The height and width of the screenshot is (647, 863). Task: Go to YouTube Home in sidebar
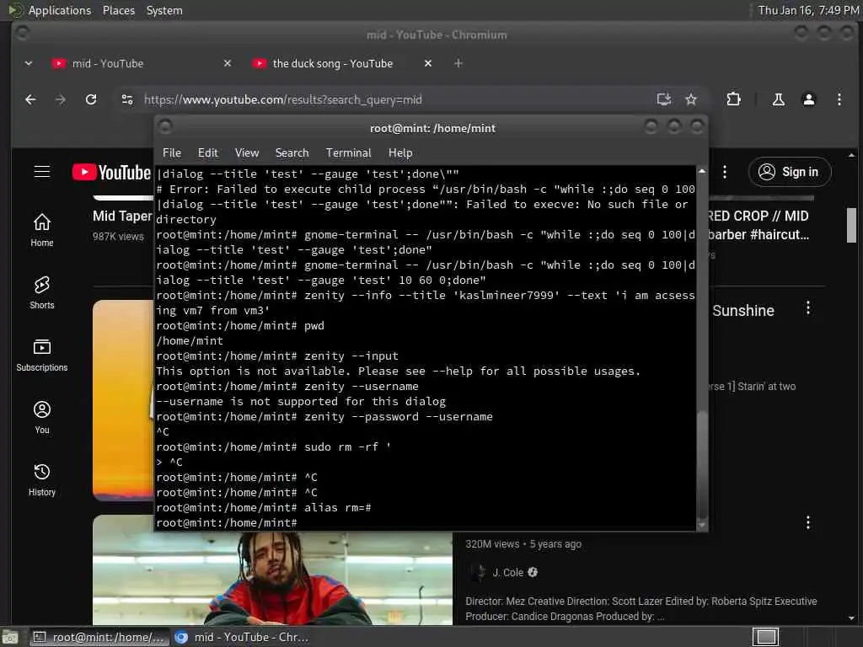point(42,230)
